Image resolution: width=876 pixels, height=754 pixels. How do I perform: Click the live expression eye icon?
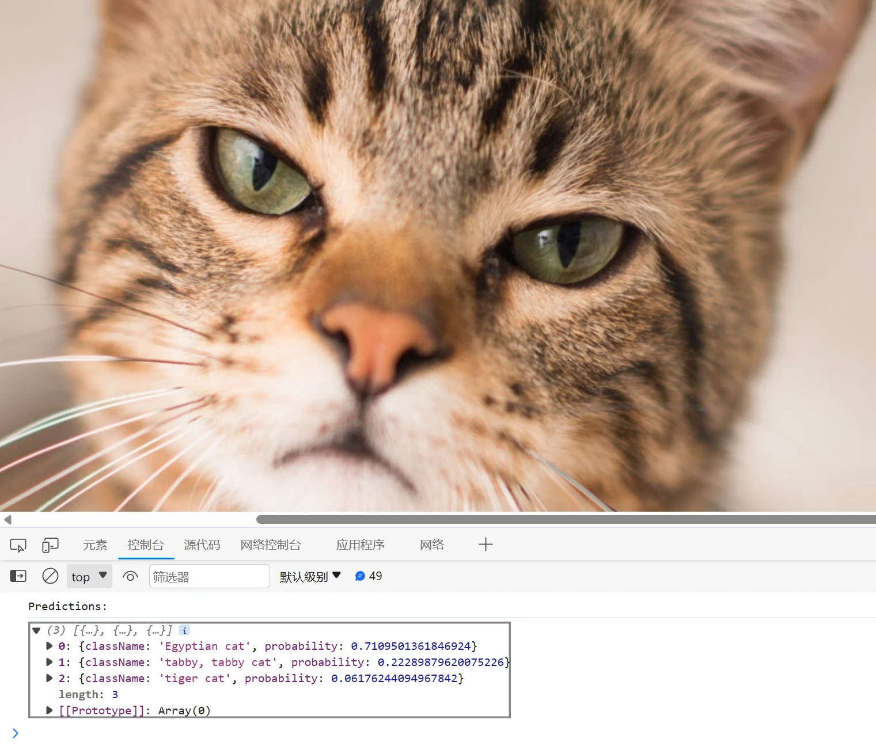coord(130,576)
